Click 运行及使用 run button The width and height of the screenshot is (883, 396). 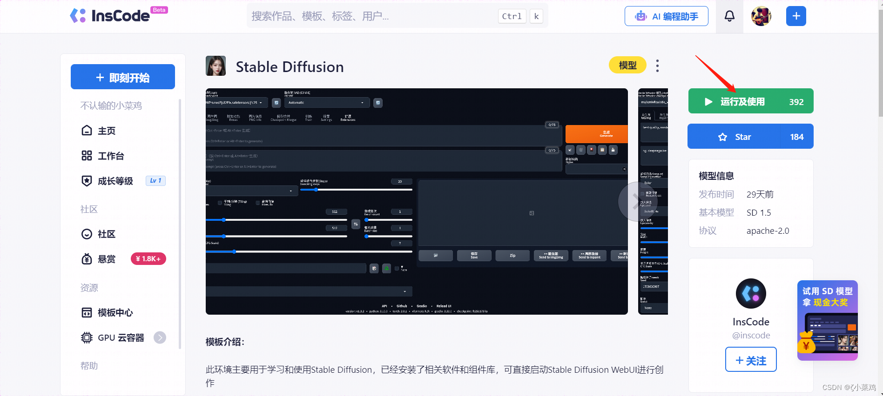pos(751,101)
